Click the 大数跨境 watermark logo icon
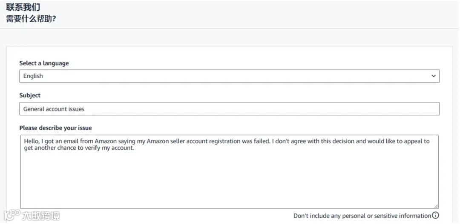The height and width of the screenshot is (224, 460). [11, 215]
